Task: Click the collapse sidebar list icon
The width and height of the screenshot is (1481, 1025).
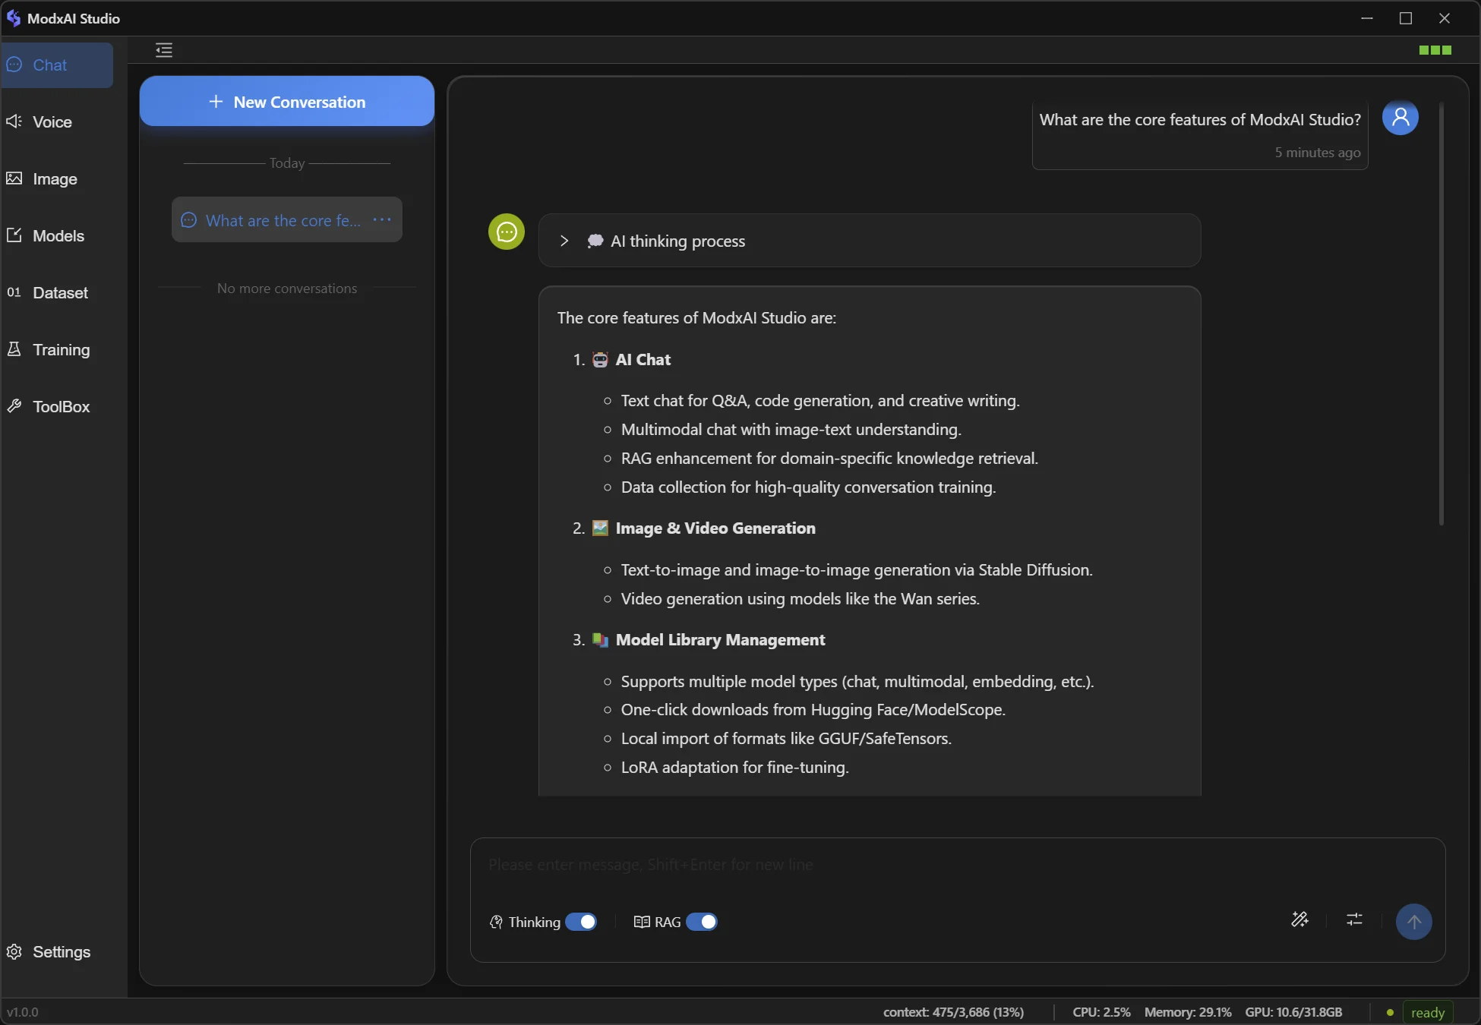Action: (164, 50)
